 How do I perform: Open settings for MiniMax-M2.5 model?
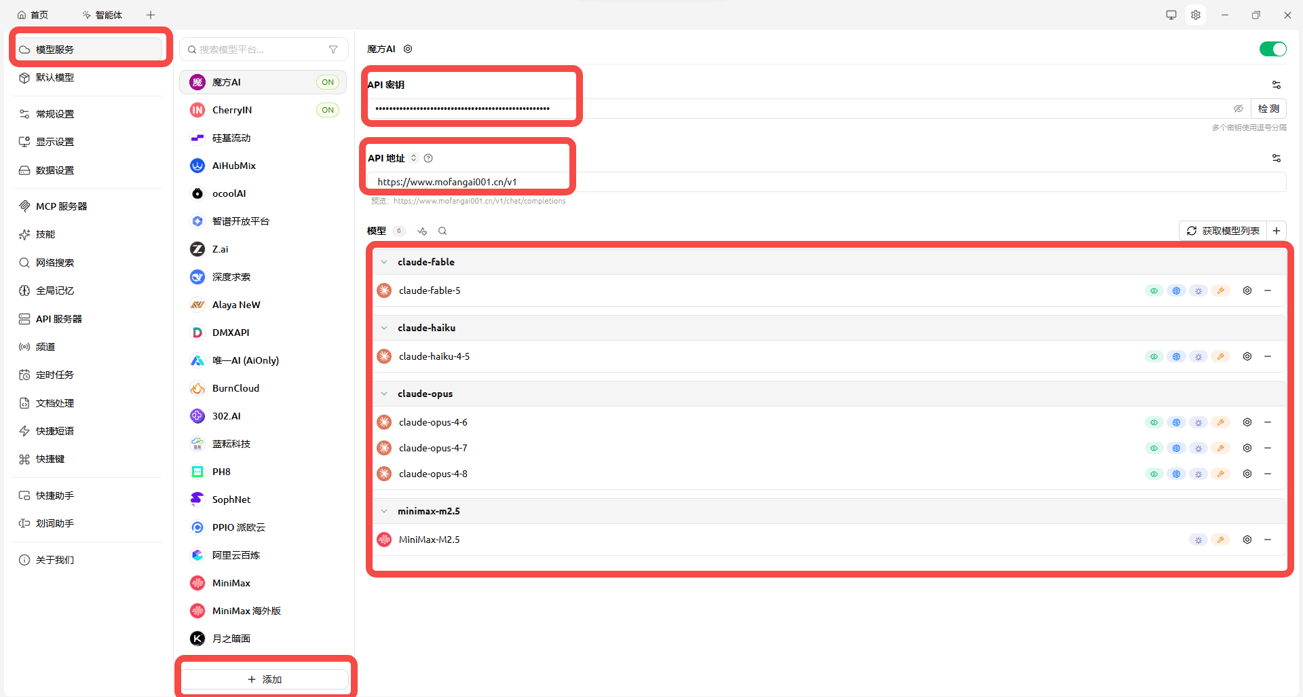click(x=1247, y=540)
